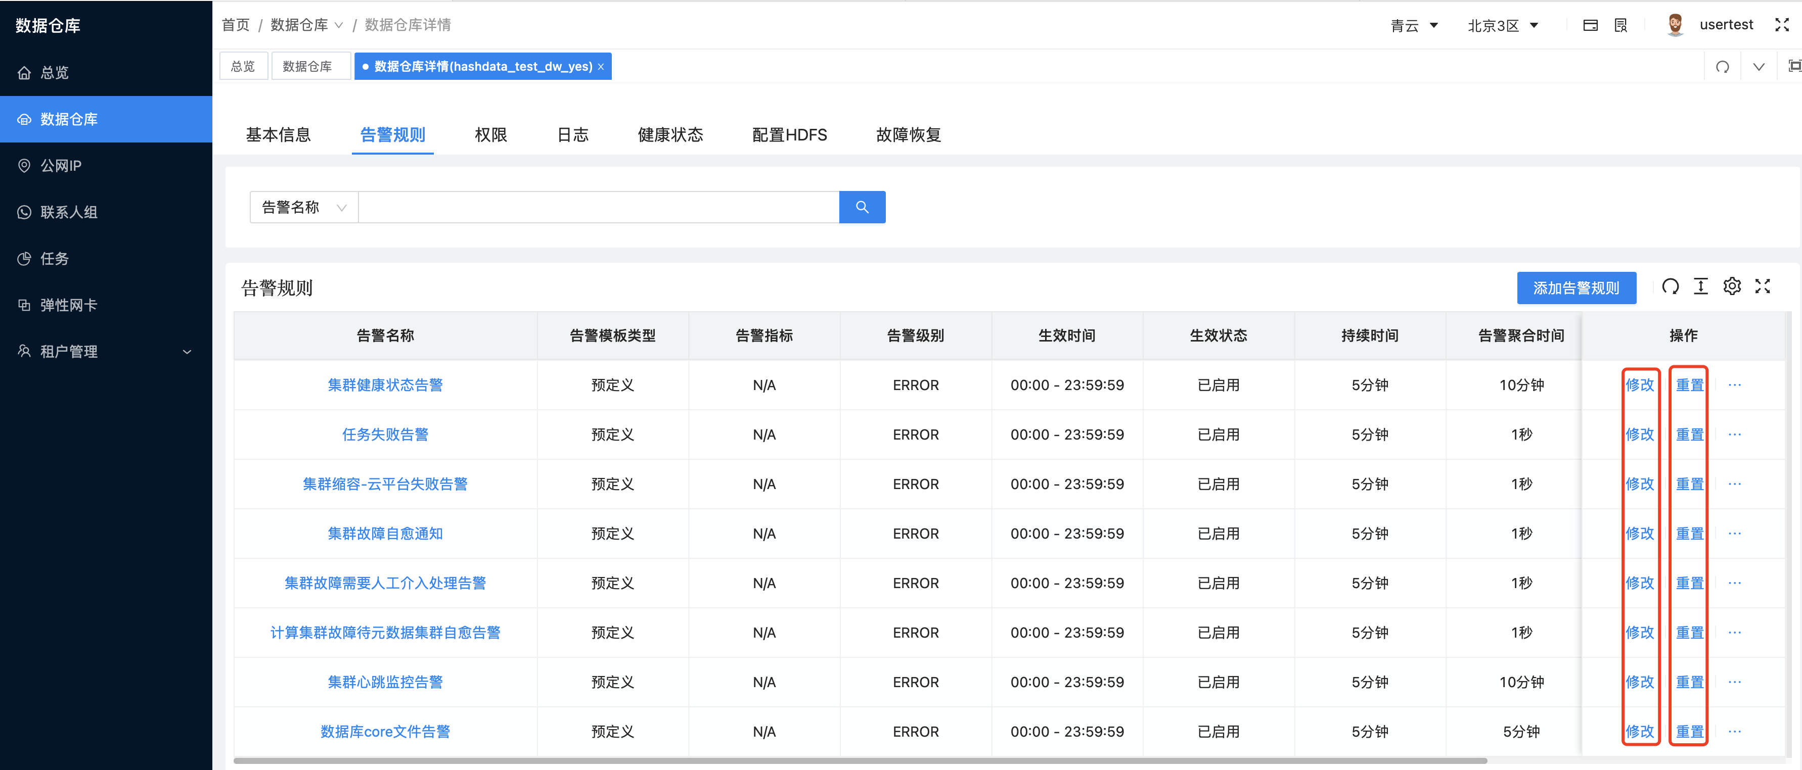1802x770 pixels.
Task: Click the 添加告警规则 button
Action: (x=1576, y=287)
